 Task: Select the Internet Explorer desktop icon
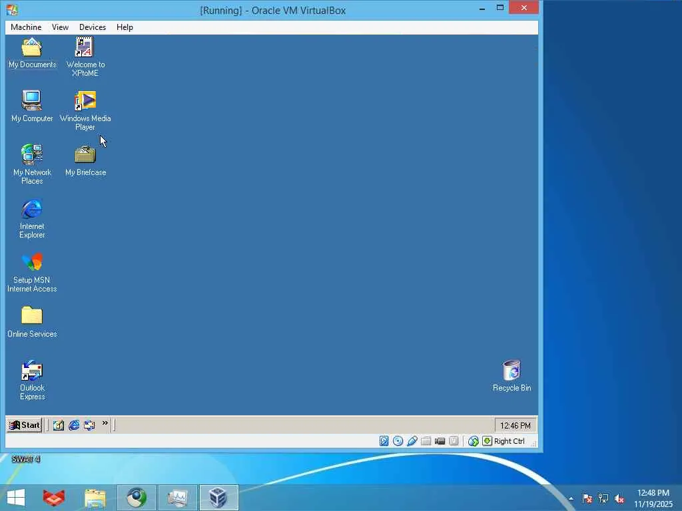[32, 218]
